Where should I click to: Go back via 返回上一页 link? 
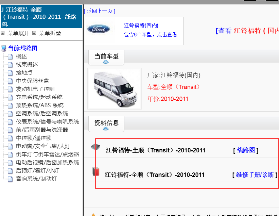pos(100,11)
